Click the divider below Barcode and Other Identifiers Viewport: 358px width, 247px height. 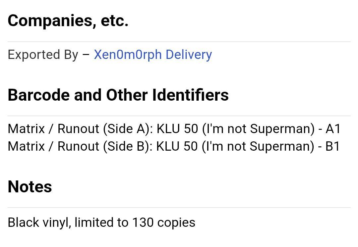[179, 116]
